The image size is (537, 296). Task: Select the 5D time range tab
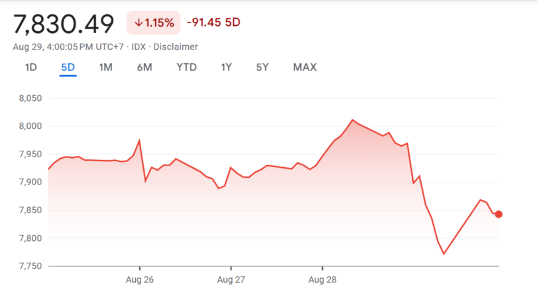[x=68, y=67]
